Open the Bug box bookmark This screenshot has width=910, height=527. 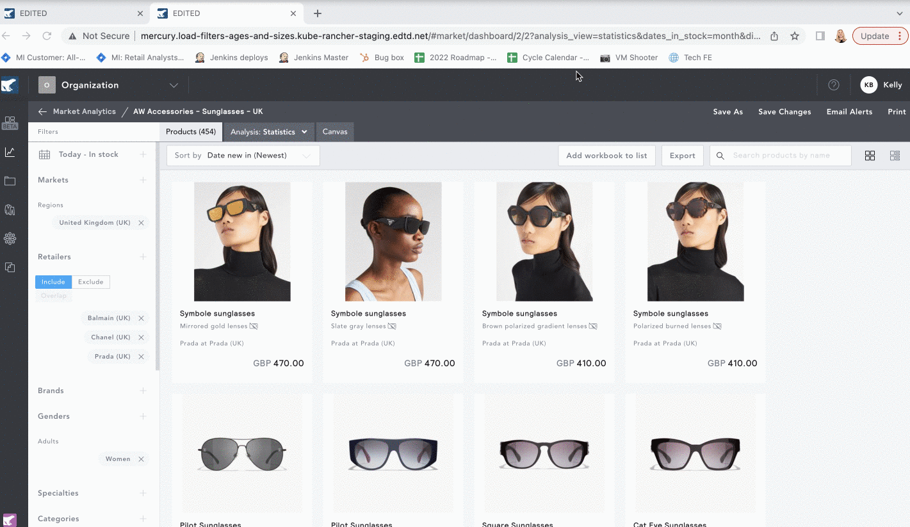382,58
